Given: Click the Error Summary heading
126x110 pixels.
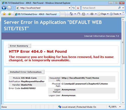Looking at the screenshot, I should tap(19, 46).
